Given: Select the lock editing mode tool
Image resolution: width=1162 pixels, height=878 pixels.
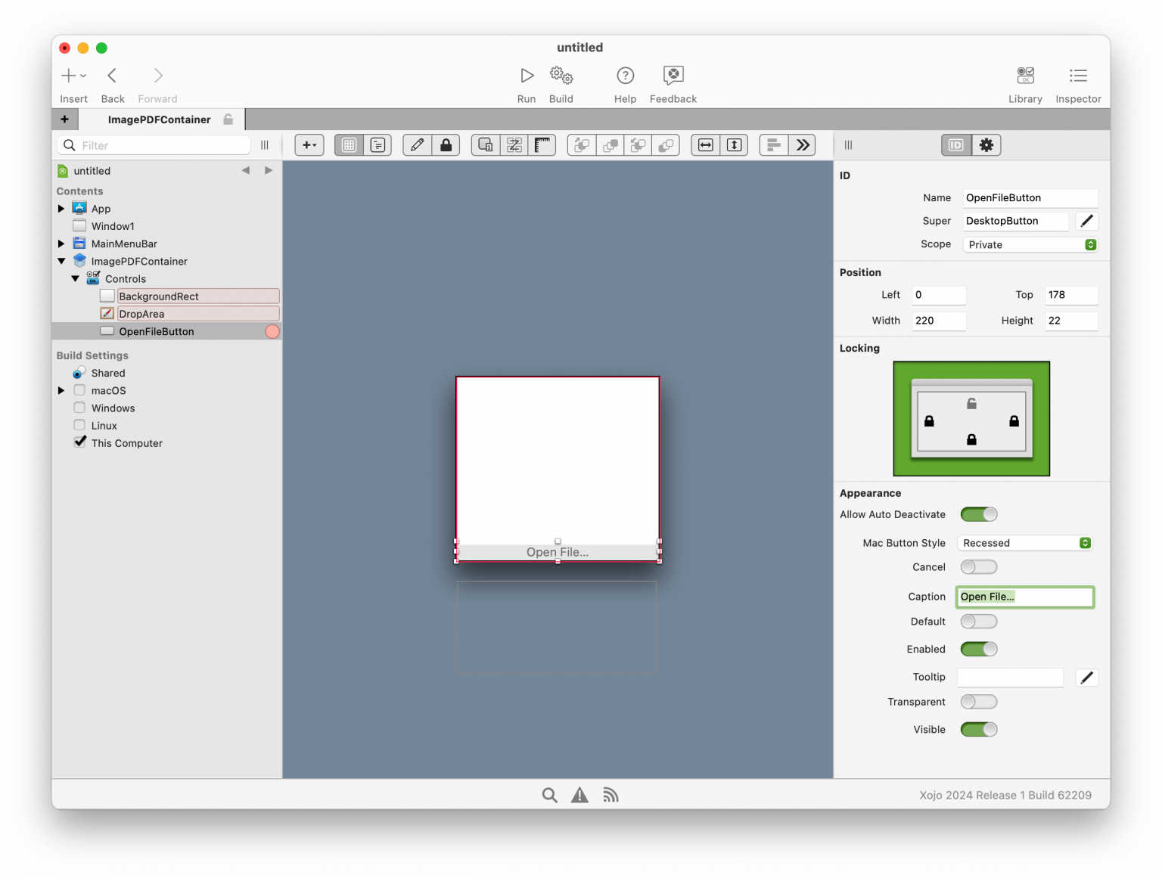Looking at the screenshot, I should (446, 144).
